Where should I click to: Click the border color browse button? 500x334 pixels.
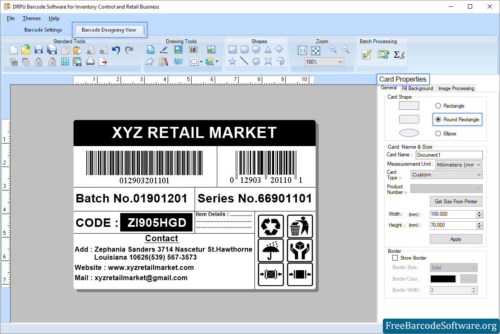click(468, 279)
